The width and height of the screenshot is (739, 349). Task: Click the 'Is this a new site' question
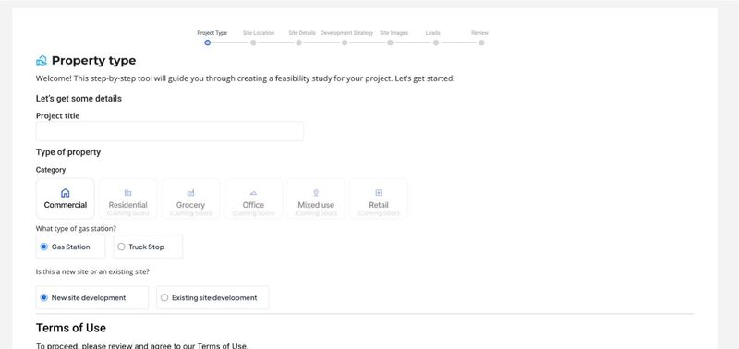pyautogui.click(x=92, y=271)
